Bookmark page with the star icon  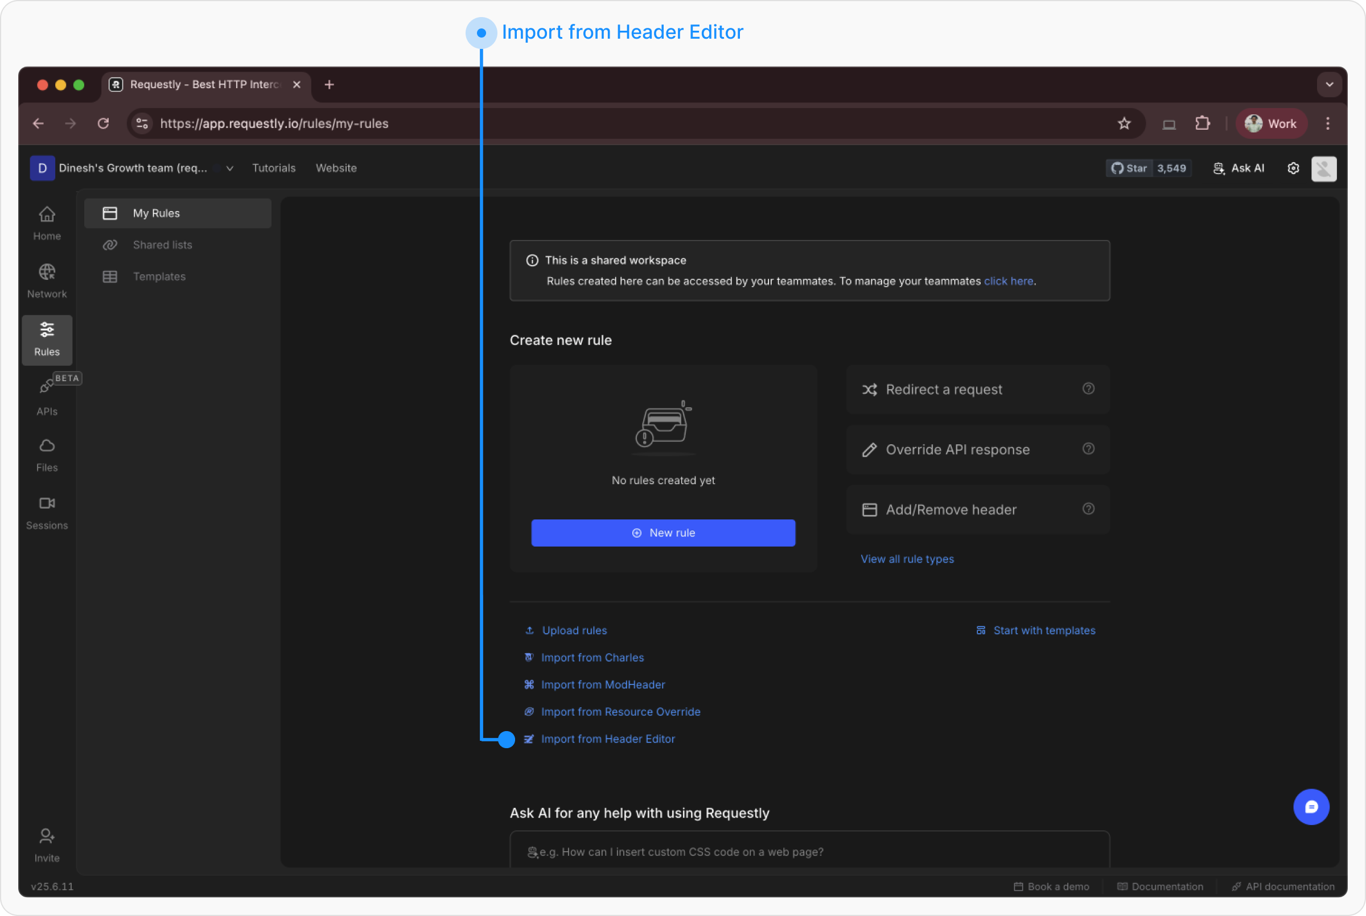tap(1124, 123)
